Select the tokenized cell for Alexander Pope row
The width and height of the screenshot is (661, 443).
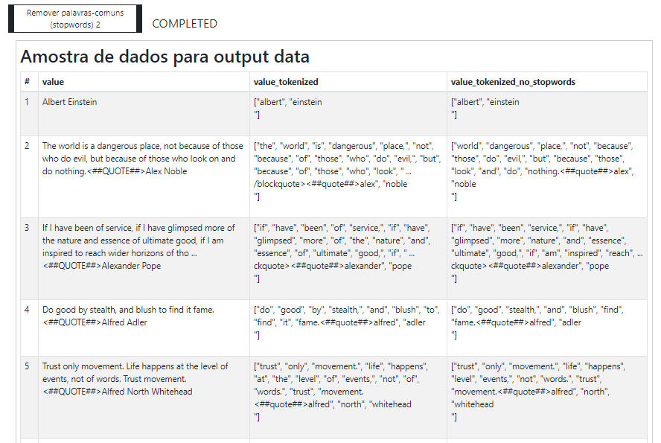click(x=348, y=258)
